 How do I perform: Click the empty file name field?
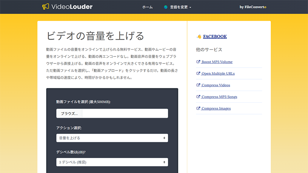(x=125, y=113)
